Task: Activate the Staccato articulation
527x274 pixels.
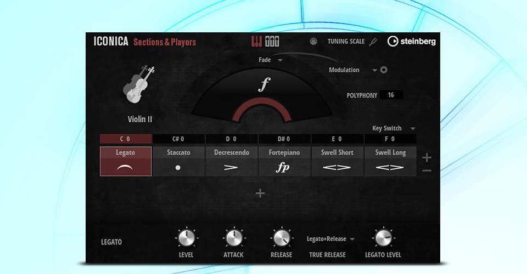Action: pyautogui.click(x=178, y=161)
